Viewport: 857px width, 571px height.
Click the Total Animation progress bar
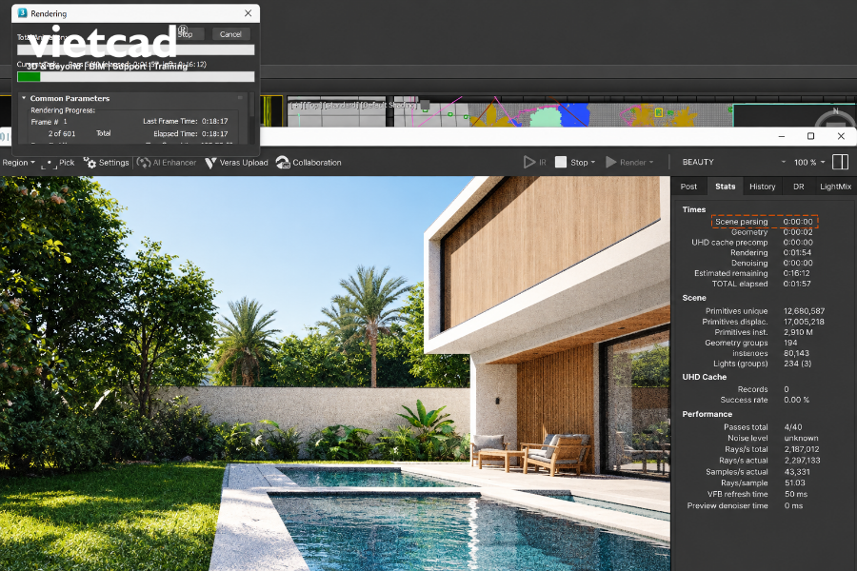pos(135,49)
